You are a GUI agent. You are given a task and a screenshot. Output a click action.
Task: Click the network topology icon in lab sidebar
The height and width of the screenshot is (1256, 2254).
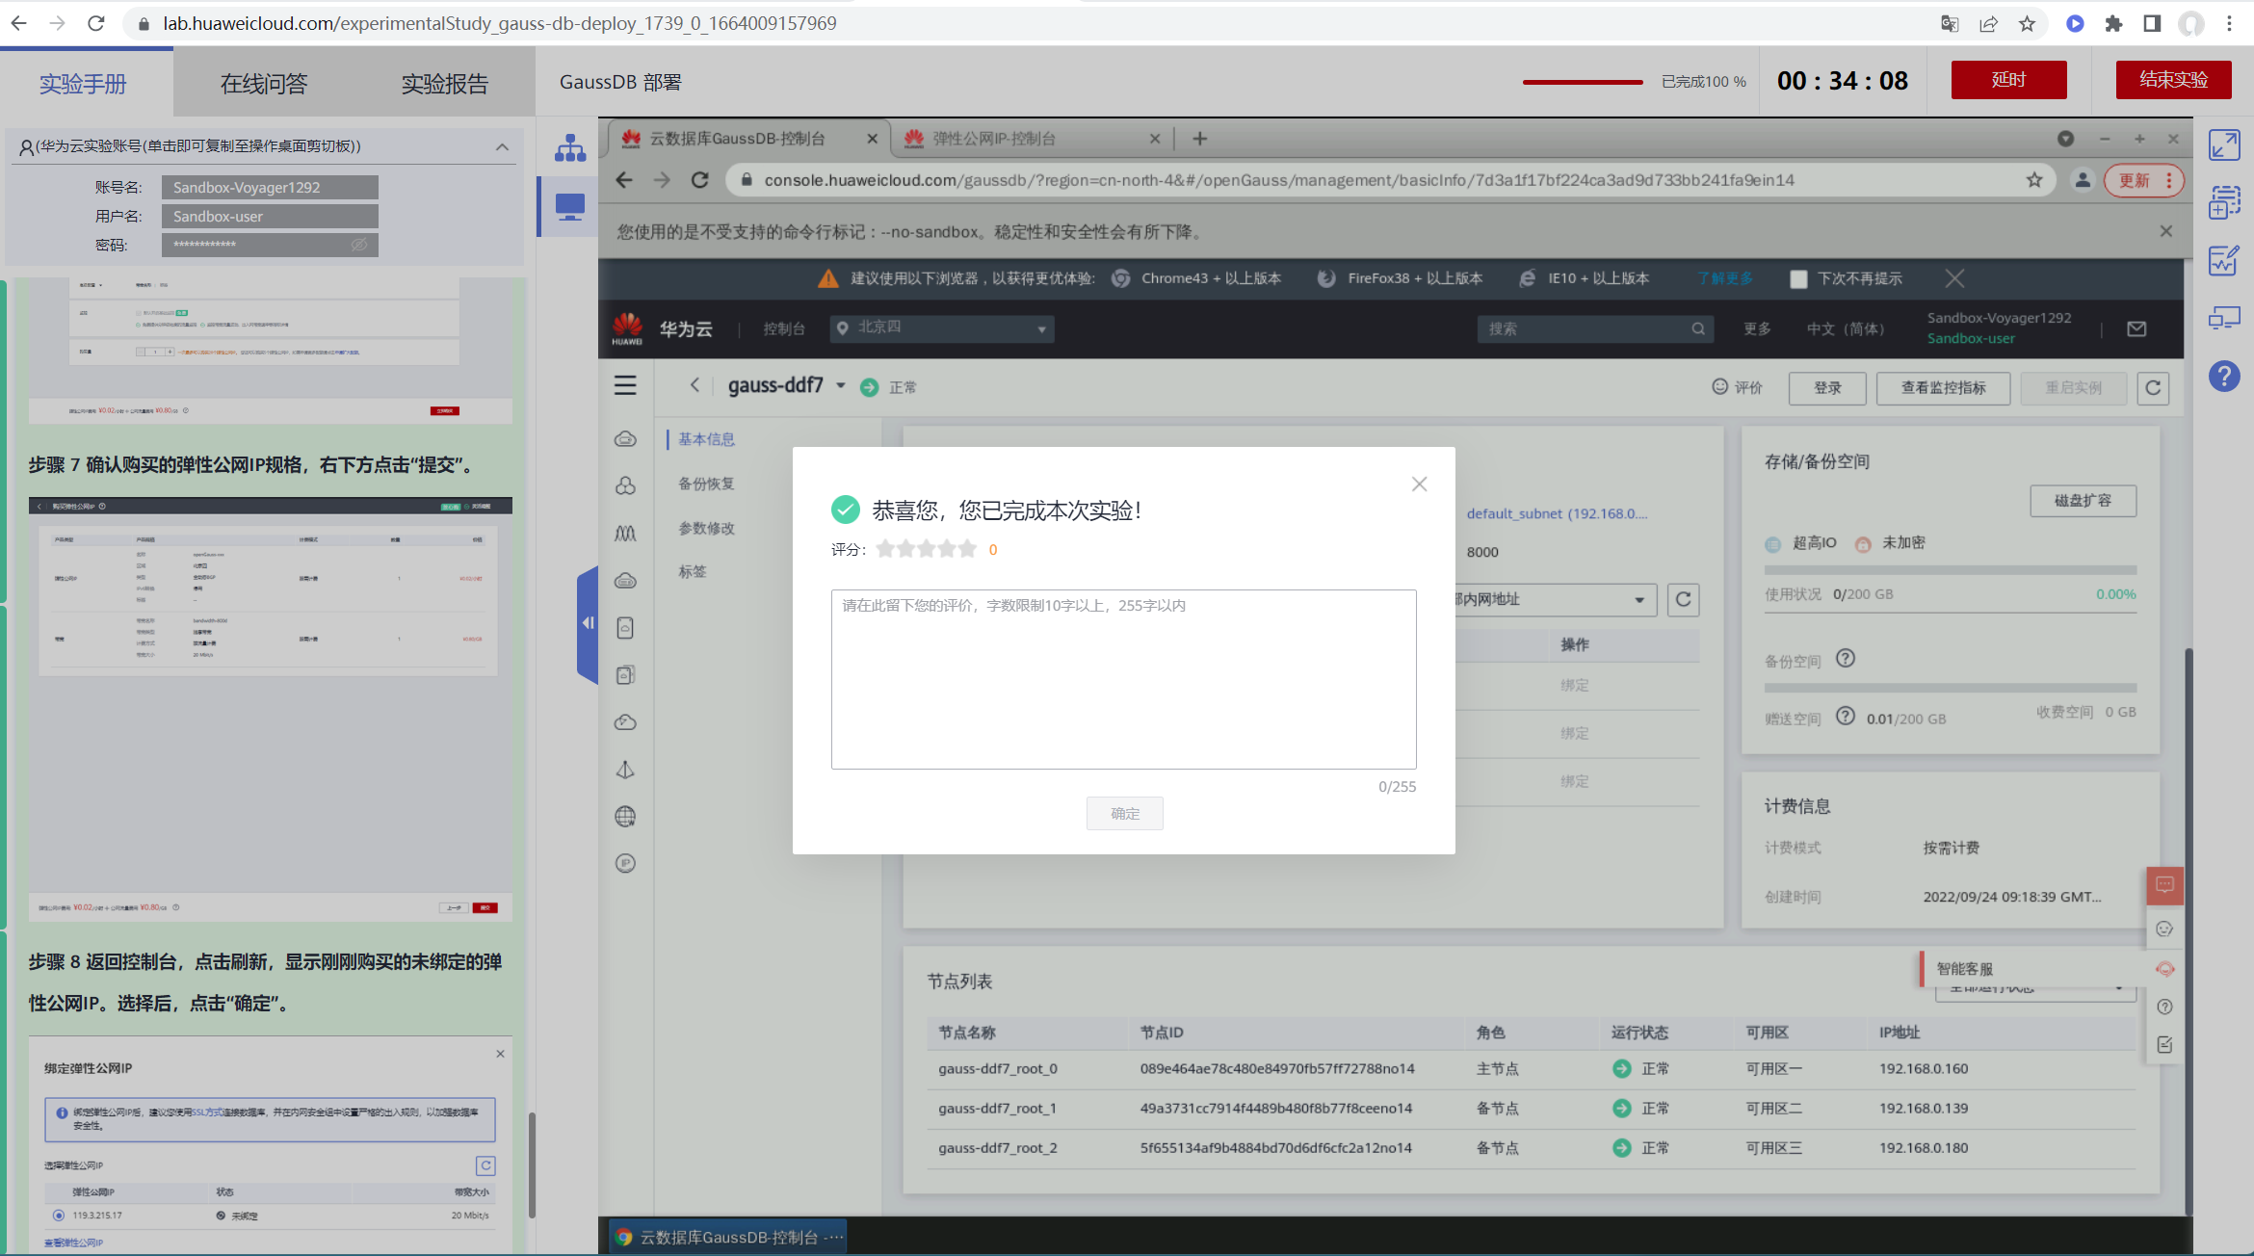click(569, 148)
